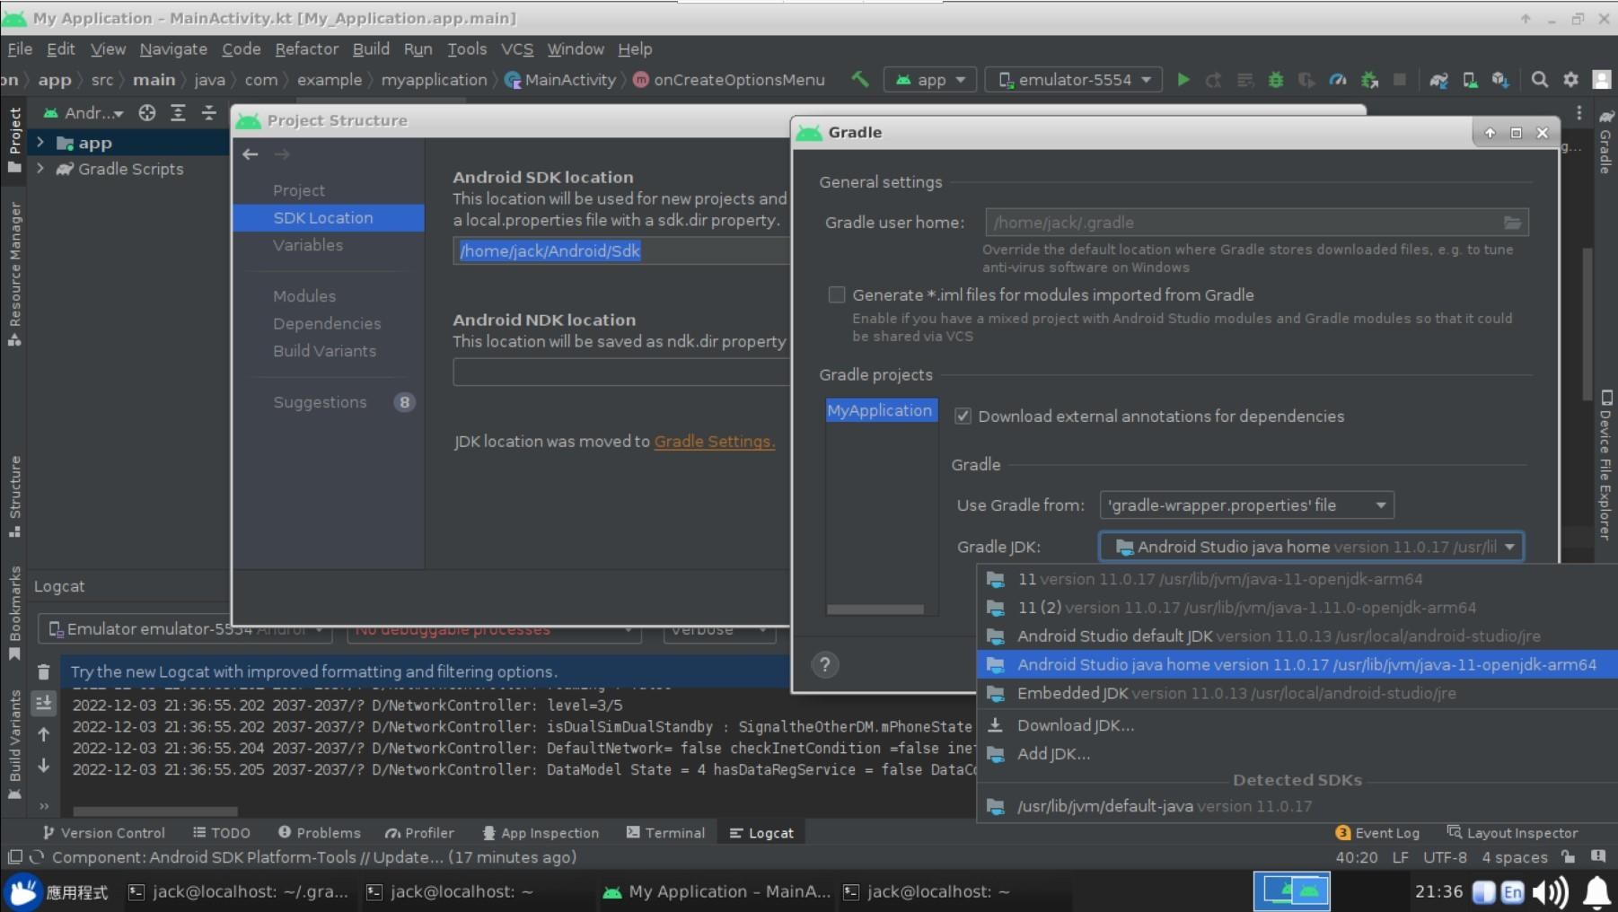1618x912 pixels.
Task: Click the help button in the Gradle dialog
Action: point(825,664)
